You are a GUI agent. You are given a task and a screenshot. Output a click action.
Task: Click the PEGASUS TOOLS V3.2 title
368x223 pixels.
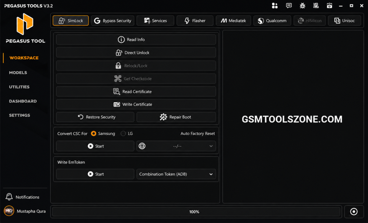(28, 6)
